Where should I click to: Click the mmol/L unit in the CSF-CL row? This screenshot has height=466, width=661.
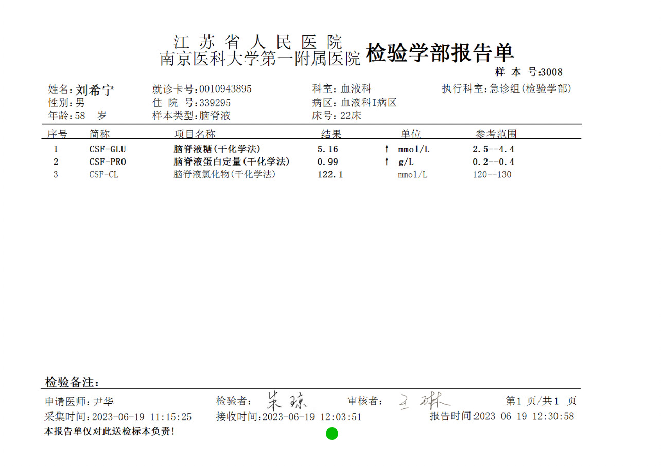click(x=412, y=175)
